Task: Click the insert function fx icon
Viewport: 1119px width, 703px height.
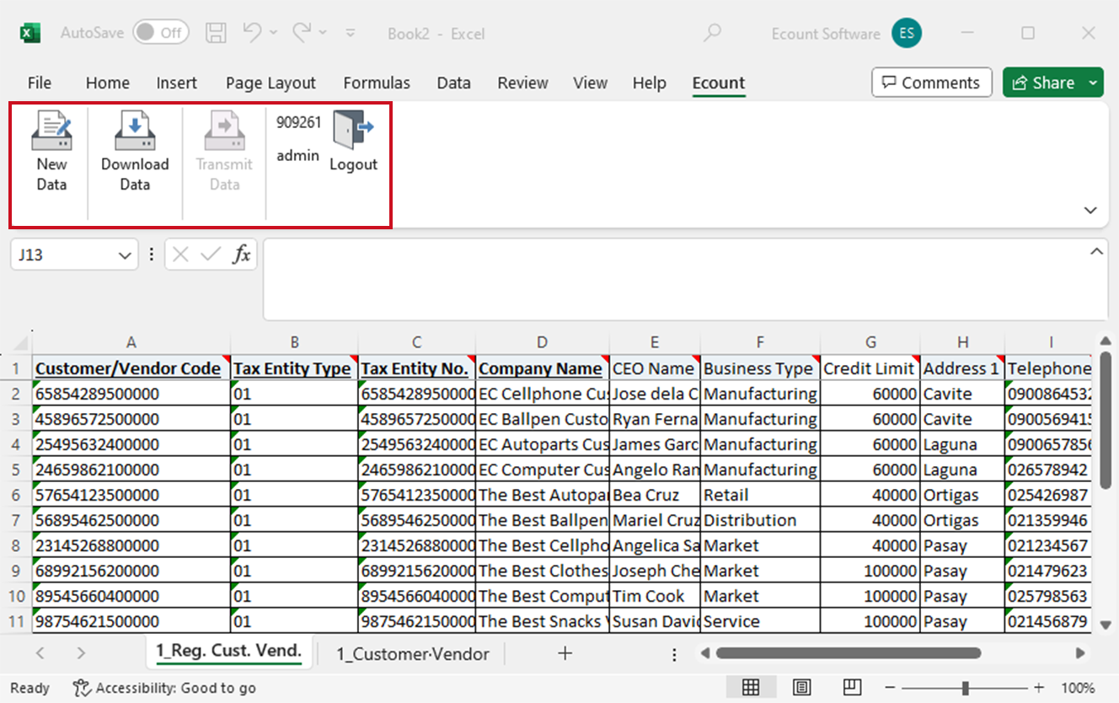Action: click(242, 255)
